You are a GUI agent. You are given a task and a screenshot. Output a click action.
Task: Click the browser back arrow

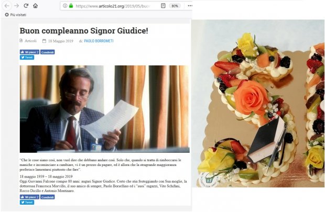click(7, 6)
